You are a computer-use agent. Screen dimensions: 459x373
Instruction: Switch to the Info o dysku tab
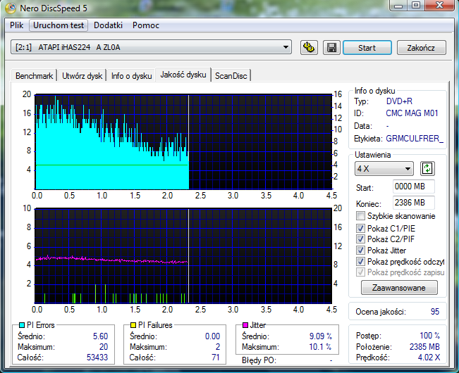pyautogui.click(x=131, y=75)
